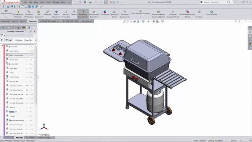Open the File Name column dropdown

pyautogui.click(x=19, y=42)
